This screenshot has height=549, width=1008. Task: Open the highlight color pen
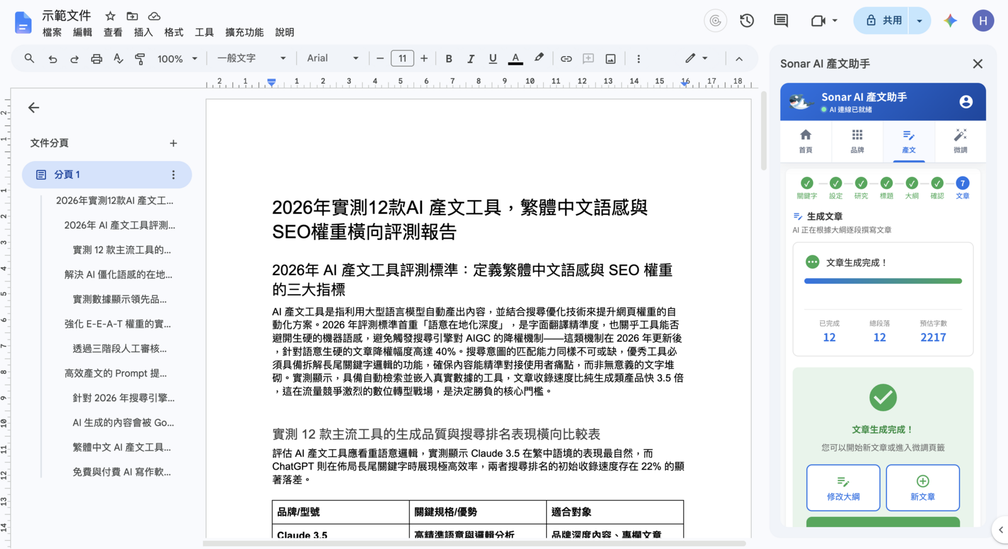[539, 59]
